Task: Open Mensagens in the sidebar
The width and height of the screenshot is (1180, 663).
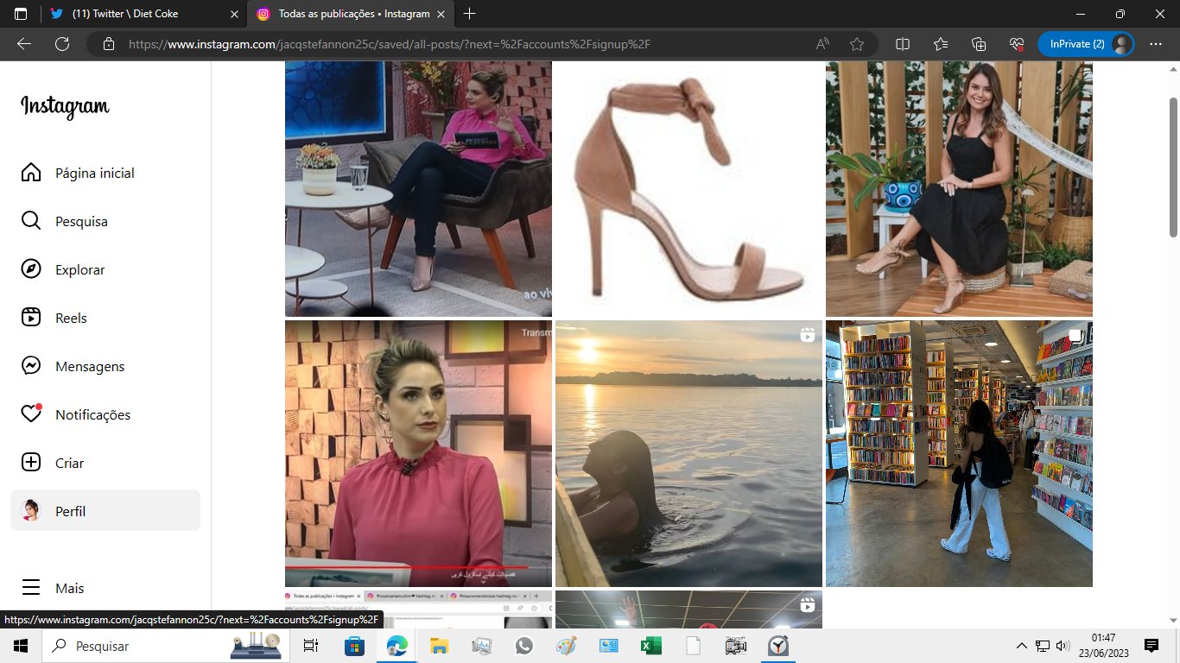Action: pos(105,366)
